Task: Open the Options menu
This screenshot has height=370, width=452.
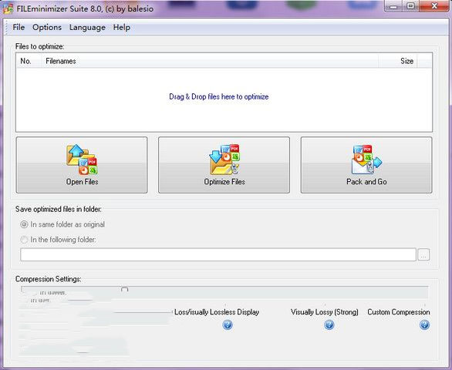Action: coord(47,28)
